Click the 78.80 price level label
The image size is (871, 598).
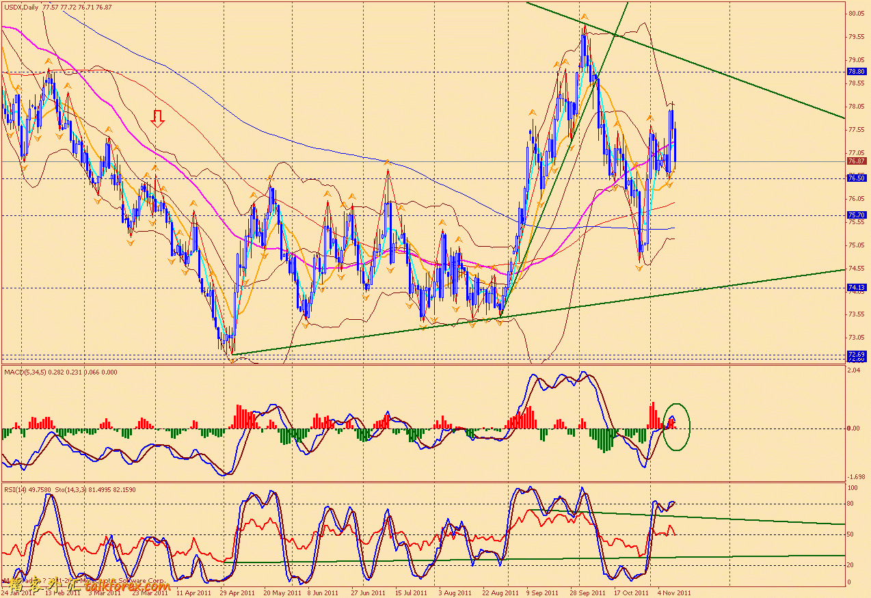(857, 71)
